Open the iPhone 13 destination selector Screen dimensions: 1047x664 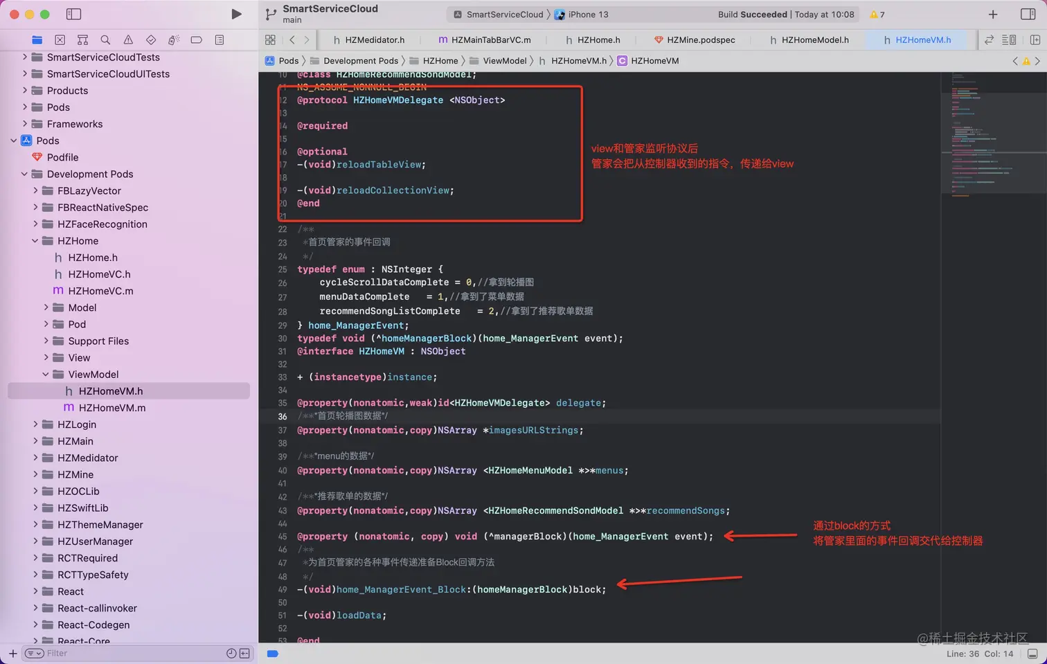[581, 15]
